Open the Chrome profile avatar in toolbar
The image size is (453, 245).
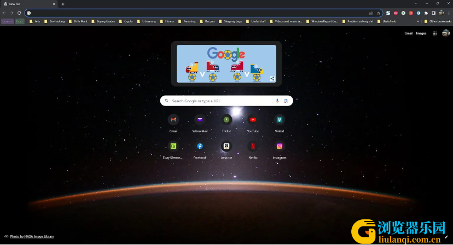[441, 13]
